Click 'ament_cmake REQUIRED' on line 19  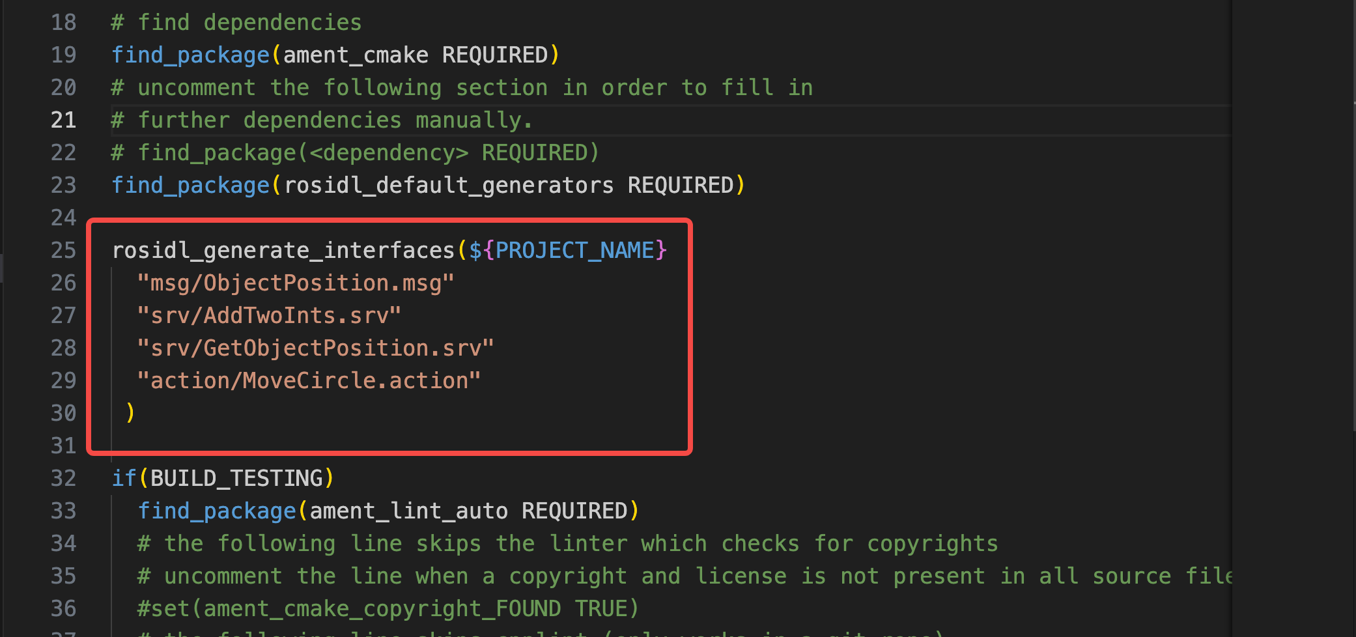[416, 55]
